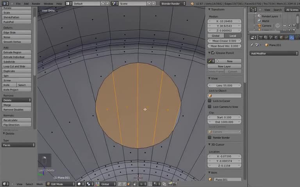Add a new scene with plus icon
The width and height of the screenshot is (300, 187).
149,4
